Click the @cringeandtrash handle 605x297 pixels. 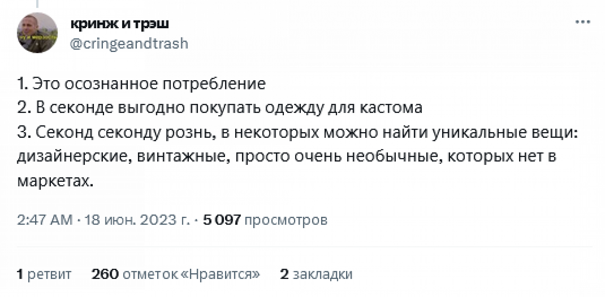pyautogui.click(x=129, y=43)
